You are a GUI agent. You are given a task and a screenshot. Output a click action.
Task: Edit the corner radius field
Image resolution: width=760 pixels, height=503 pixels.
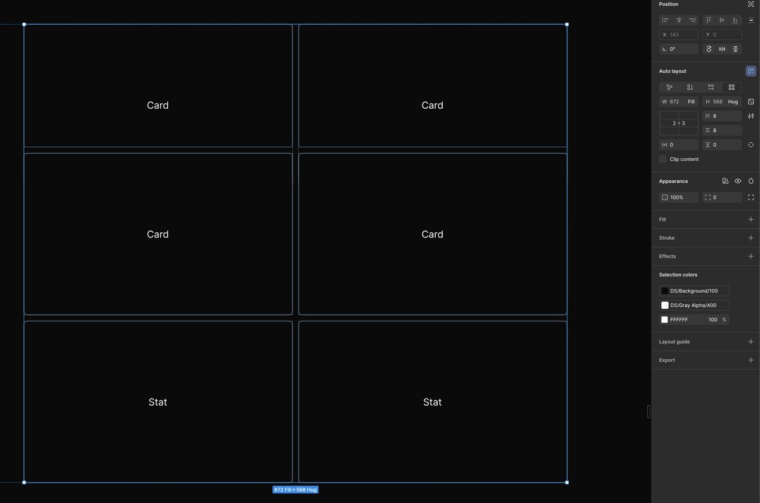(722, 197)
